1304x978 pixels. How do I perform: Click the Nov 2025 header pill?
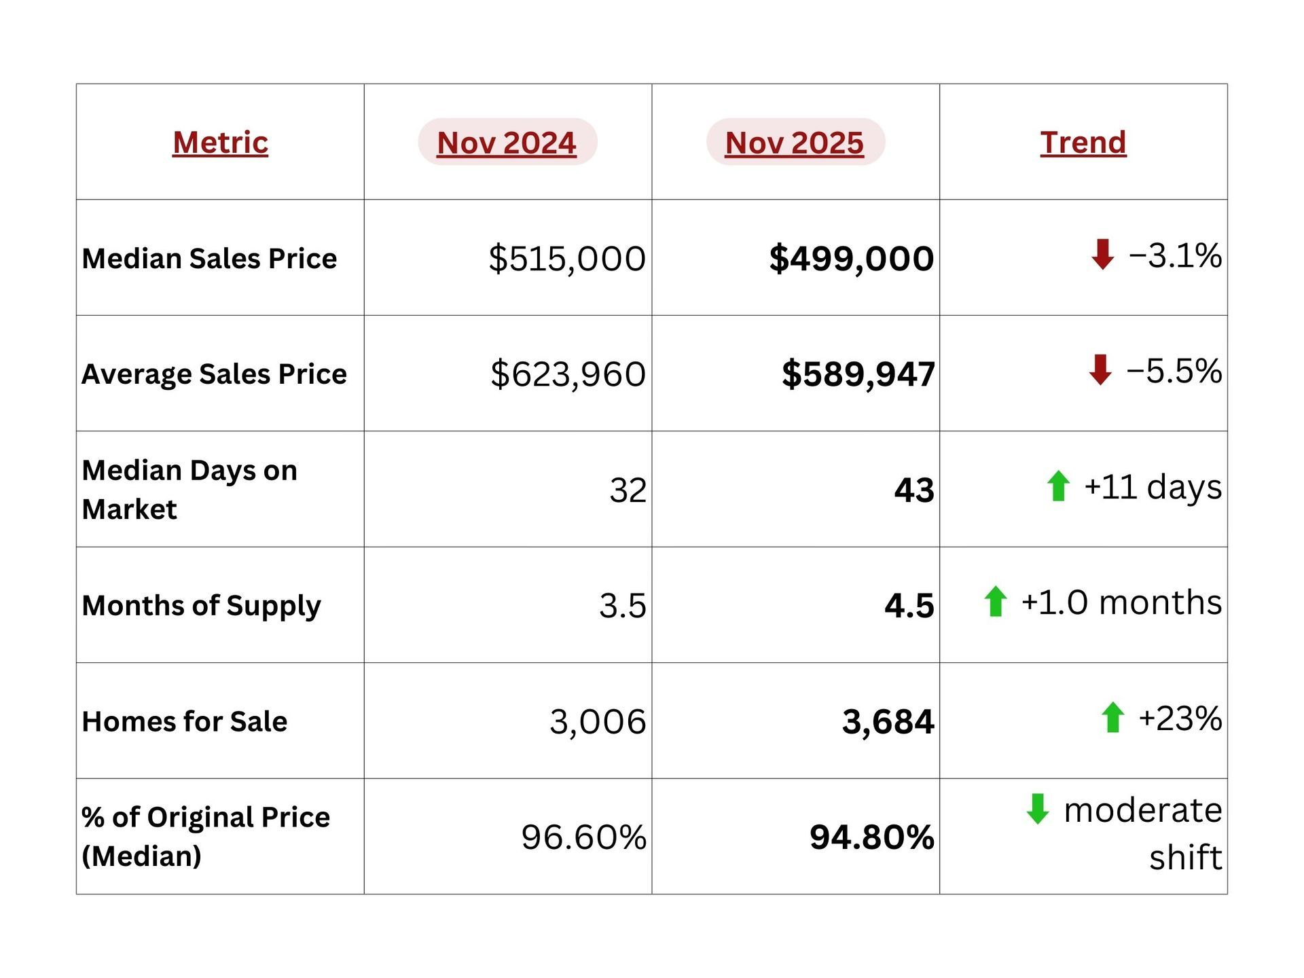pyautogui.click(x=795, y=143)
